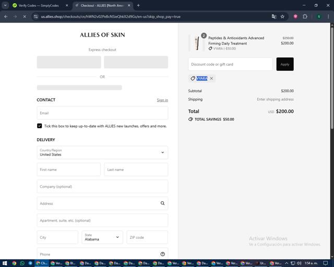Click the Total Savings tag icon

click(x=190, y=119)
